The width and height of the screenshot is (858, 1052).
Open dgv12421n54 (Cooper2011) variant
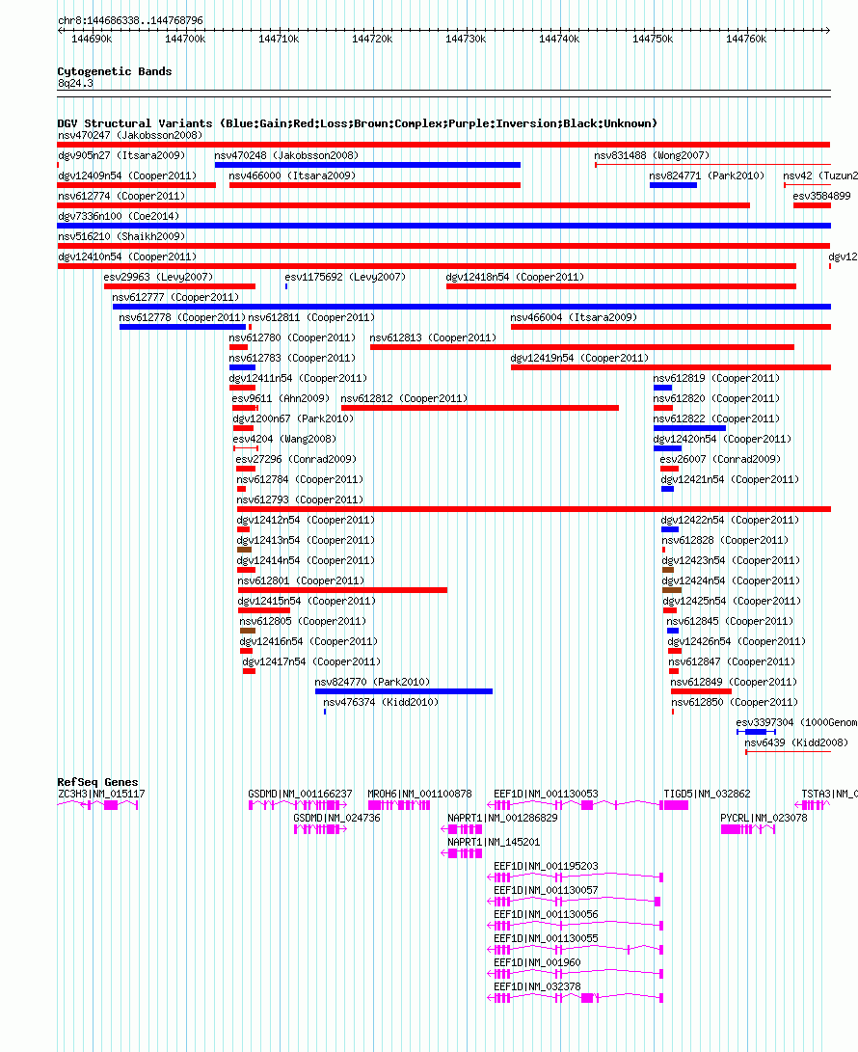[x=730, y=479]
